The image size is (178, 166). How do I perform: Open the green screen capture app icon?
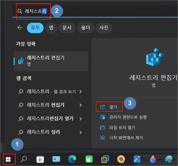pos(89,159)
